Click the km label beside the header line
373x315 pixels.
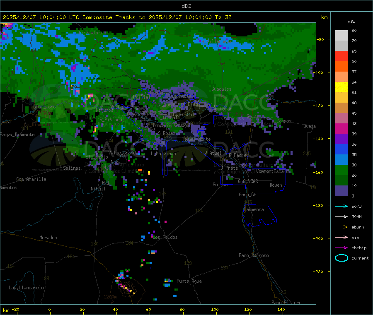324,17
